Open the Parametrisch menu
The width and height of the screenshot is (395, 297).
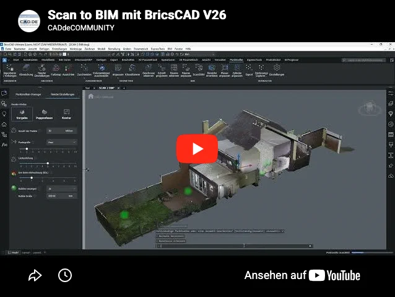pos(141,49)
